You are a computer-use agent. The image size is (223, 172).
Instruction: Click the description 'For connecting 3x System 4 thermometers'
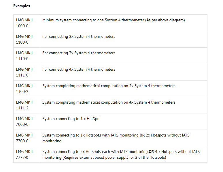pyautogui.click(x=79, y=53)
